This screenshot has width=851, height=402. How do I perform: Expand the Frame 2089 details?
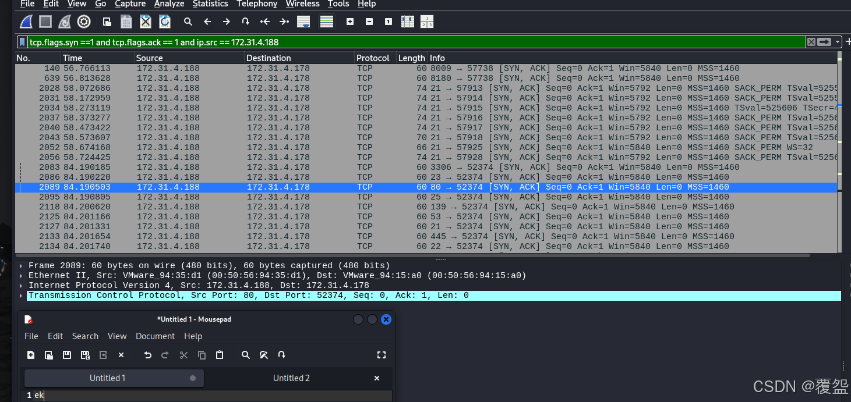coord(21,266)
